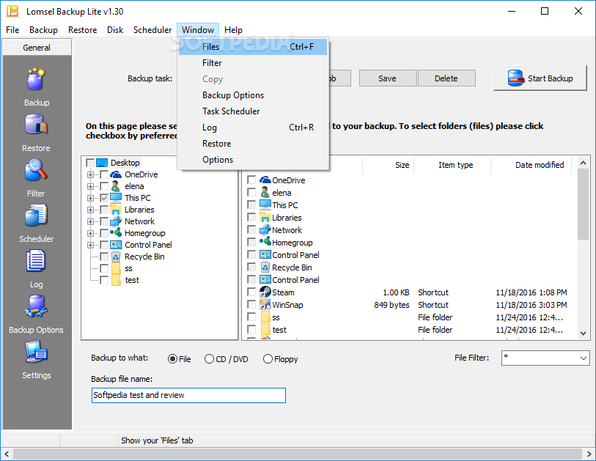Choose Backup Options in Window menu
The image size is (596, 461).
(x=253, y=95)
